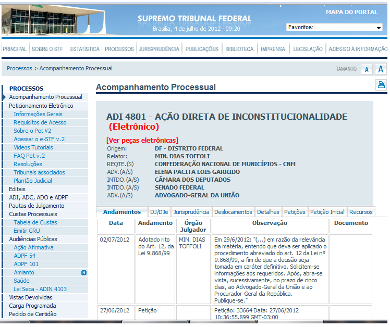Open ESTATÍSTICA menu

[84, 49]
